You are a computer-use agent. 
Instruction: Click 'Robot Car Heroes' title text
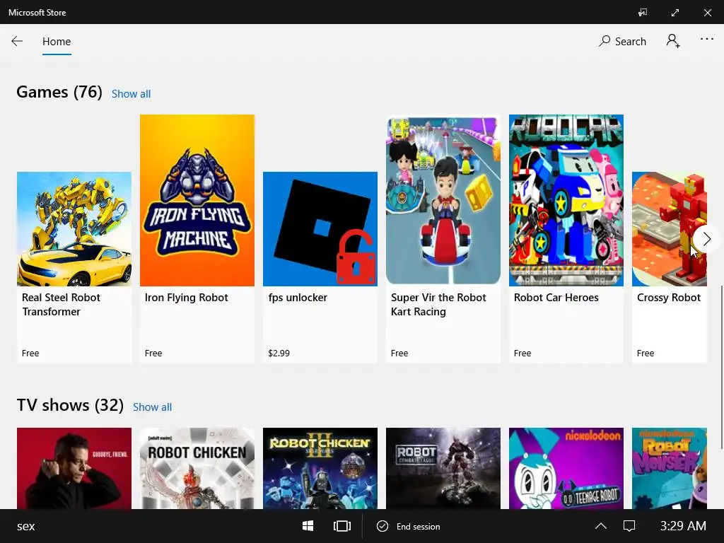[x=556, y=298]
